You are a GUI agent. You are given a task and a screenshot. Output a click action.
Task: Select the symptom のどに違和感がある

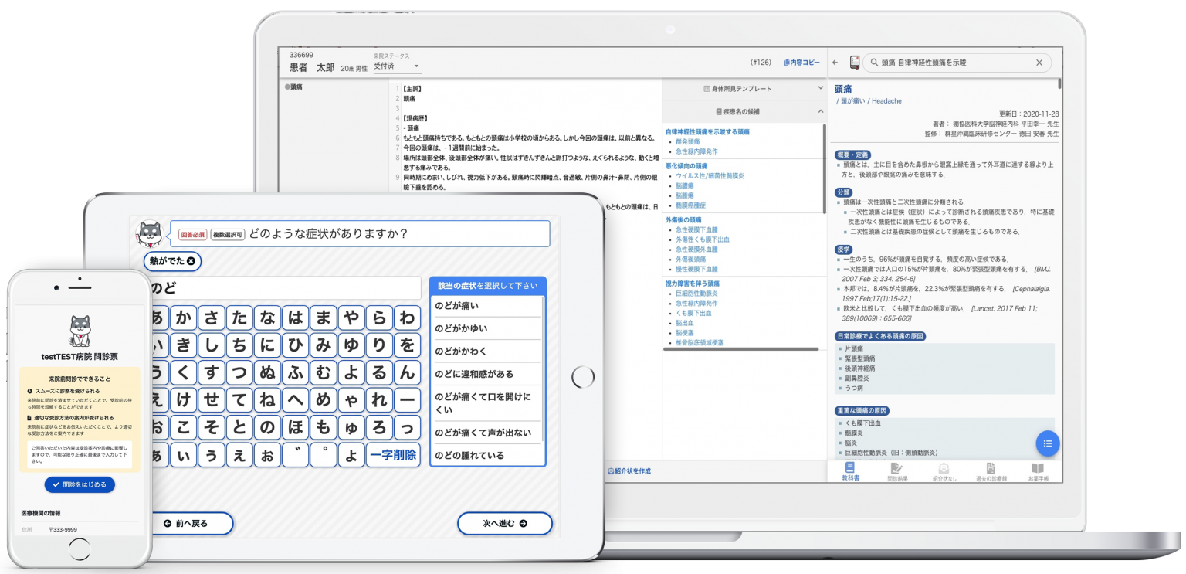(486, 374)
